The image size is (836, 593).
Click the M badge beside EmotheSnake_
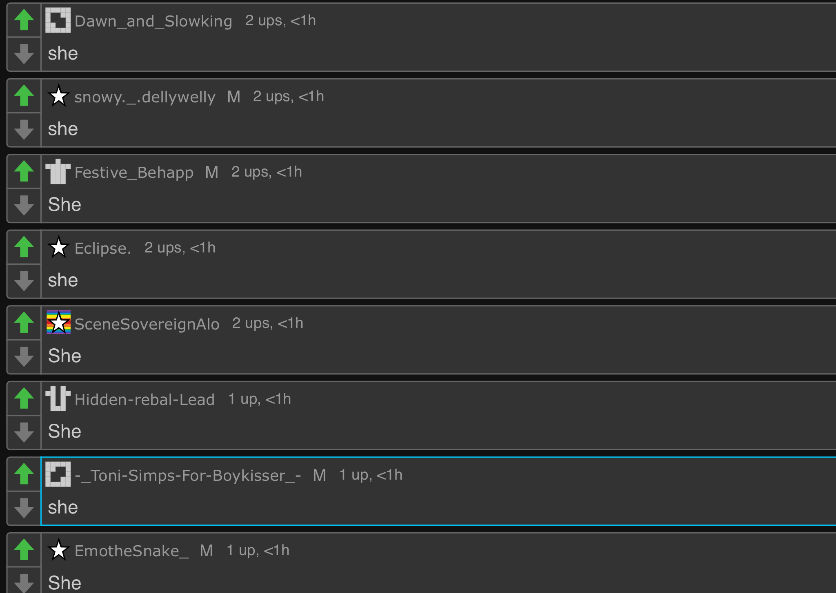pos(207,551)
